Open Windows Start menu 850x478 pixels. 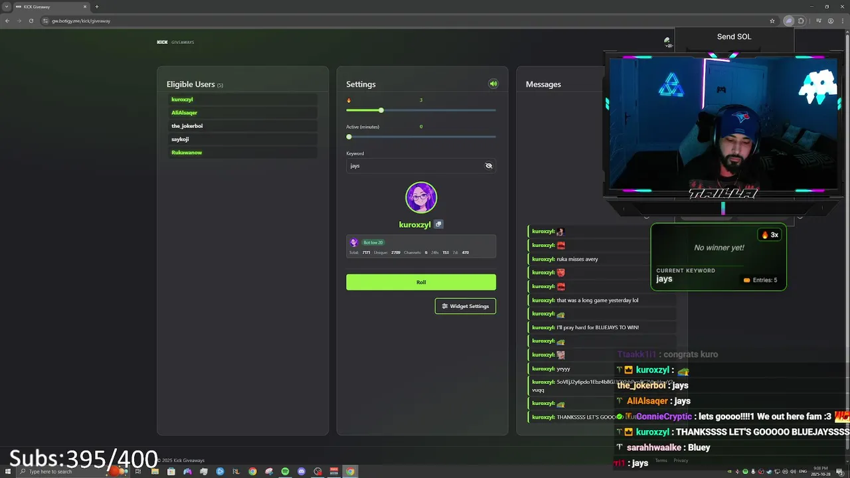click(7, 471)
